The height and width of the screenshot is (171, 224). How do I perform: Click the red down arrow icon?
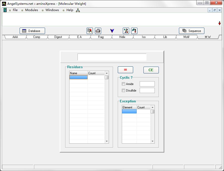tap(219, 23)
